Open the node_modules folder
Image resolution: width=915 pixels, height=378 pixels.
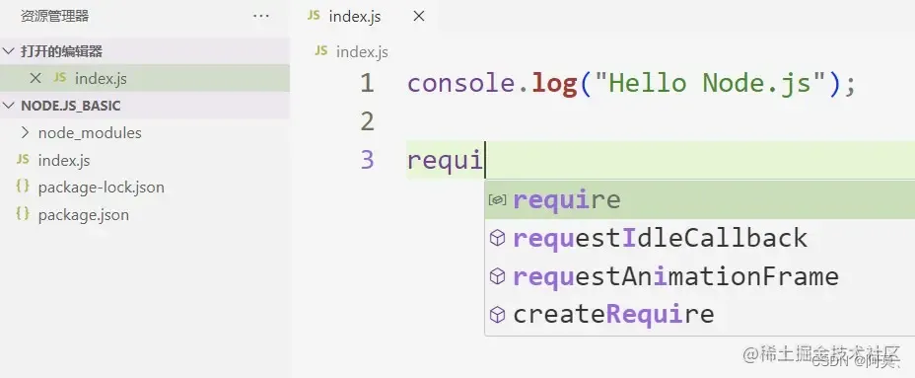click(90, 133)
